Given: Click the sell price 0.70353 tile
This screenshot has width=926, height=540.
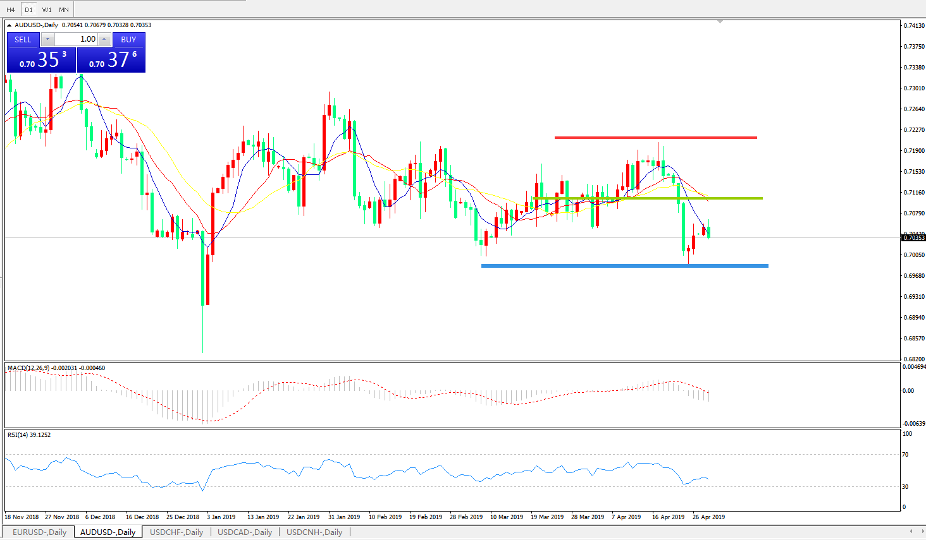Looking at the screenshot, I should tap(41, 60).
